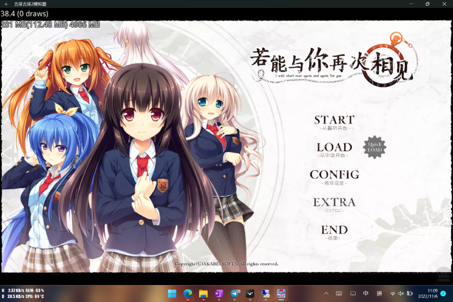Open Telegram from the taskbar
Screen dimensions: 453x302
tap(235, 294)
